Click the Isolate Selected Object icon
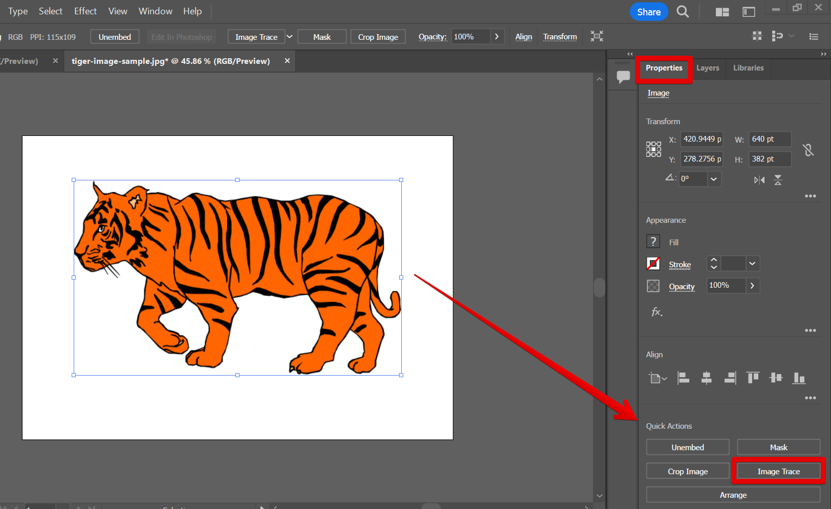Screen dimensions: 831x509 pos(597,36)
